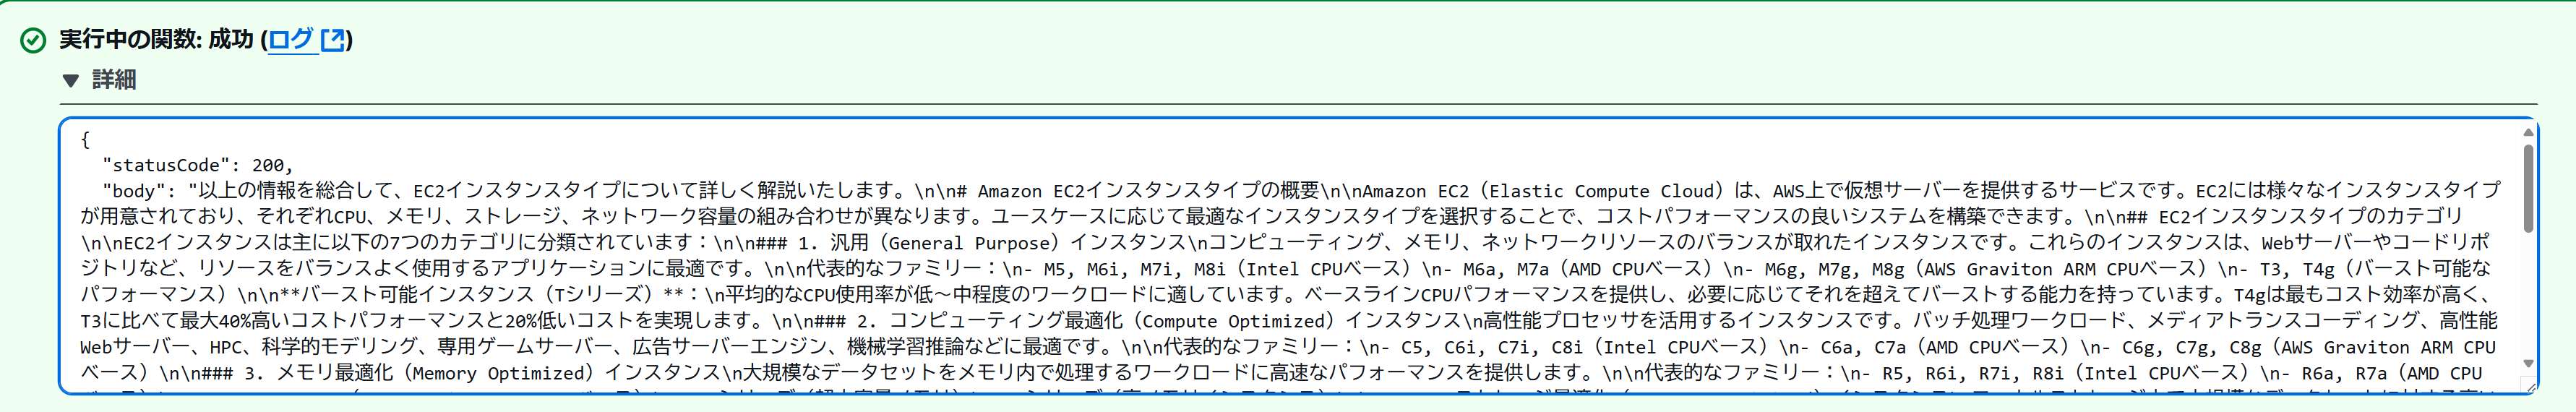
Task: Click the green success checkmark icon
Action: (33, 40)
